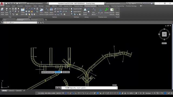Click the Save Layer tool
Image resolution: width=173 pixels, height=97 pixels.
tap(6, 11)
